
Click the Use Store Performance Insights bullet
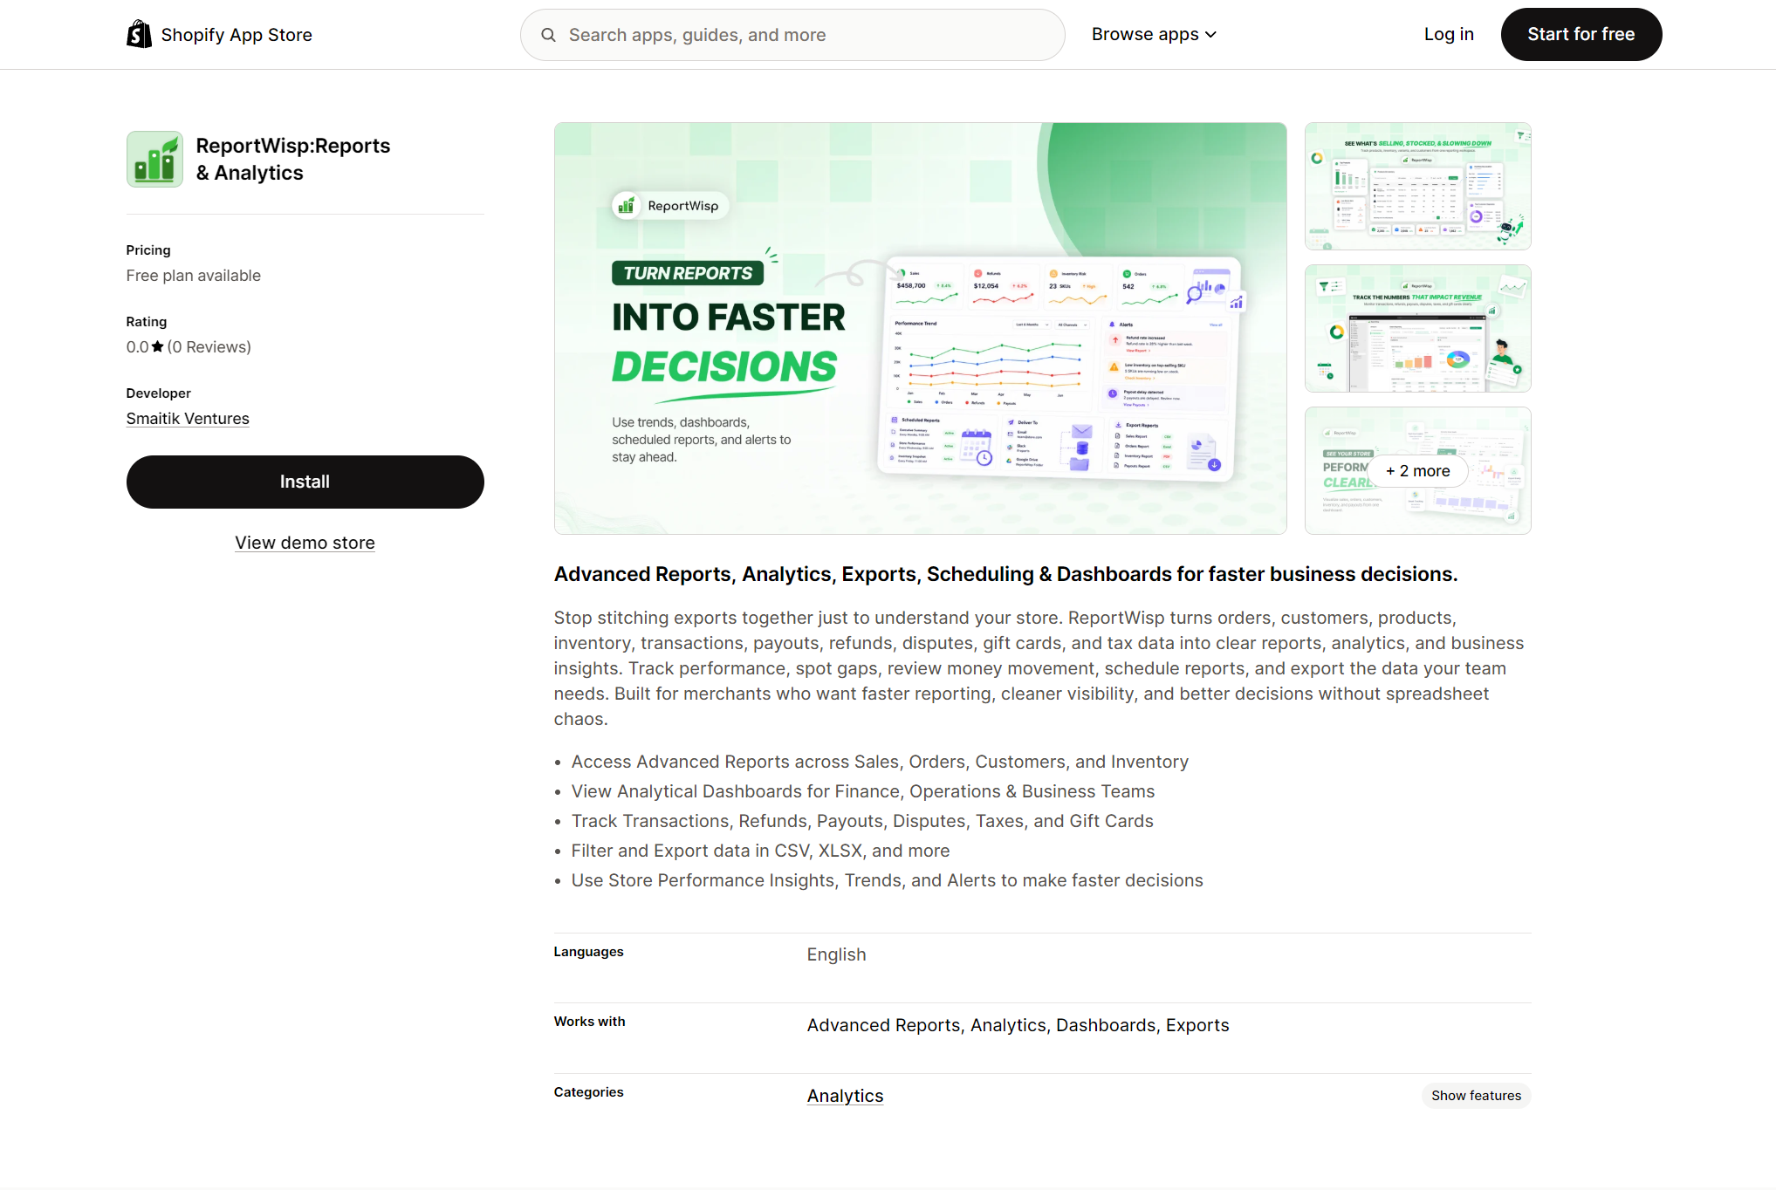pyautogui.click(x=887, y=880)
